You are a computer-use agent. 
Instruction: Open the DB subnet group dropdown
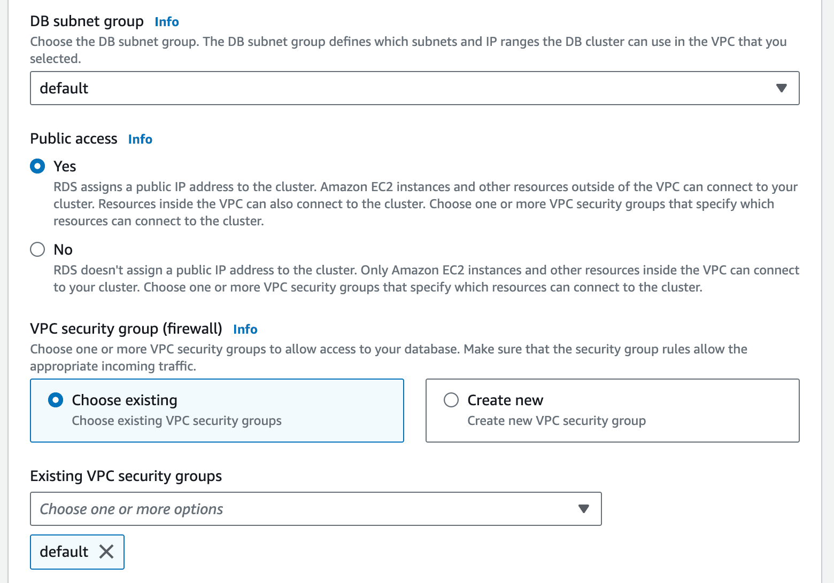click(x=415, y=88)
